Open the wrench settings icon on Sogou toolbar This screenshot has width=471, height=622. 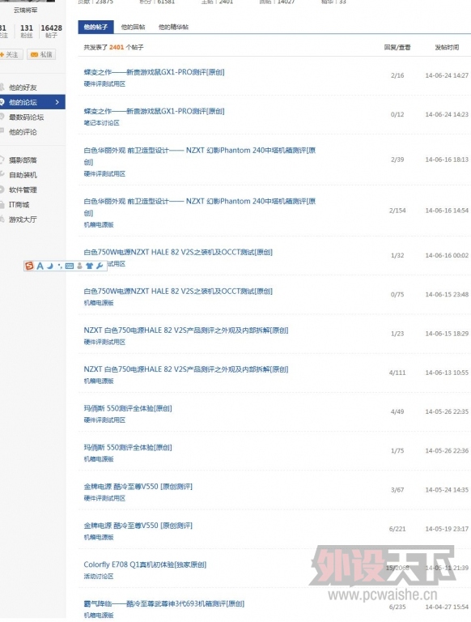point(100,266)
